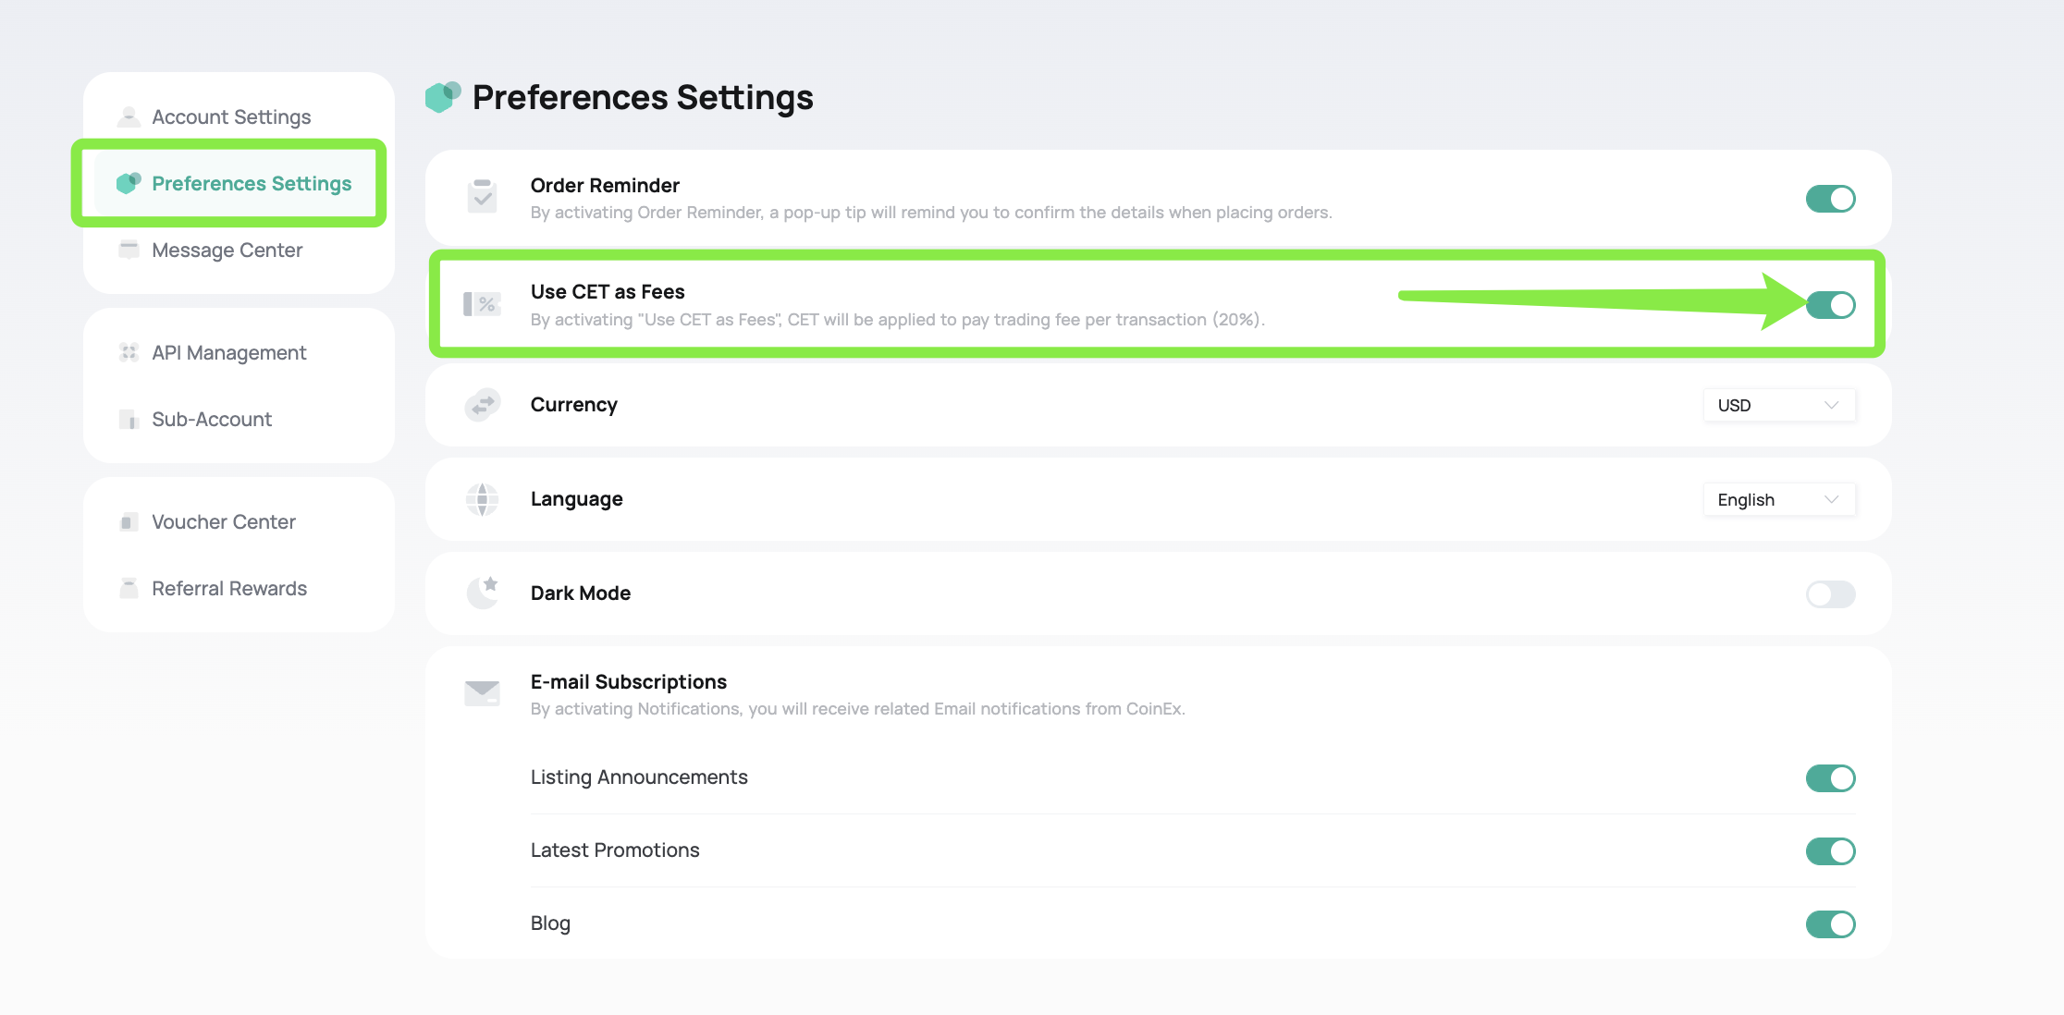Viewport: 2064px width, 1015px height.
Task: Enable Listing Announcements email subscription
Action: coord(1832,777)
